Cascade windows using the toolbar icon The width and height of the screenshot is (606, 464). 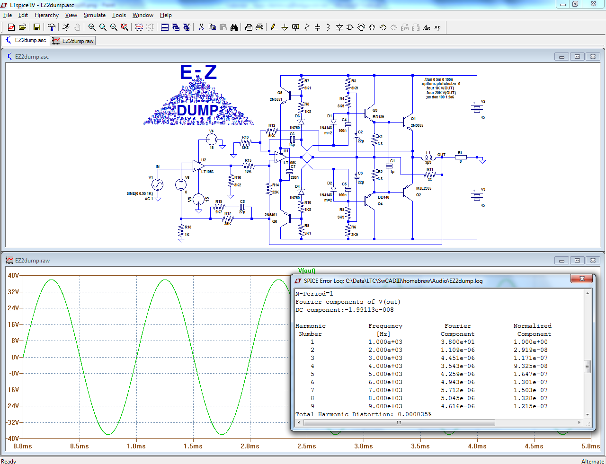pyautogui.click(x=176, y=27)
